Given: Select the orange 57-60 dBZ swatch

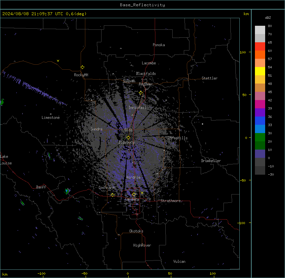Looking at the screenshot, I should (260, 54).
